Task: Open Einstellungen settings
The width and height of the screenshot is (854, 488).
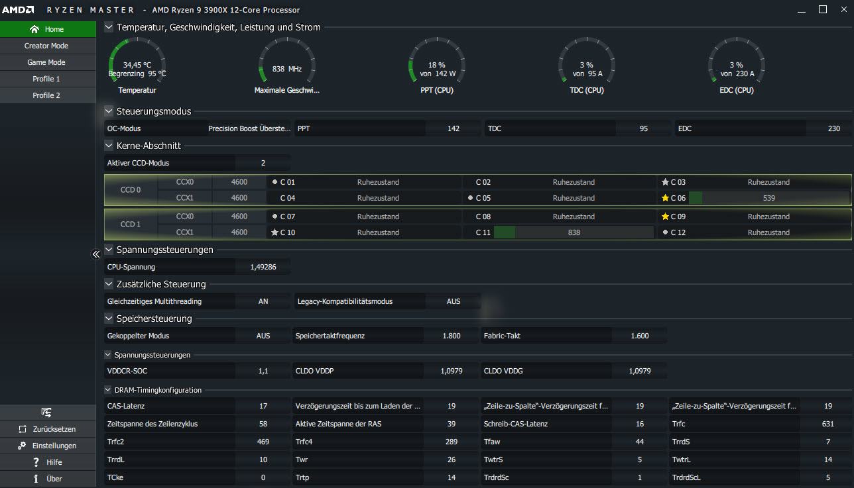Action: coord(48,446)
